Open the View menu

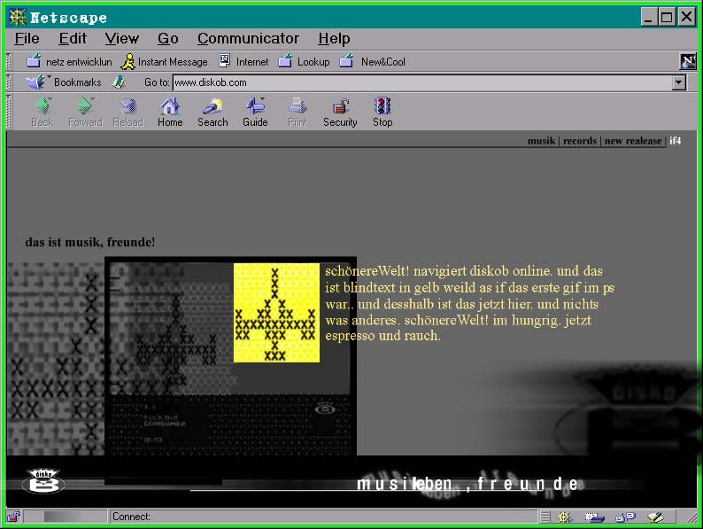[x=121, y=38]
